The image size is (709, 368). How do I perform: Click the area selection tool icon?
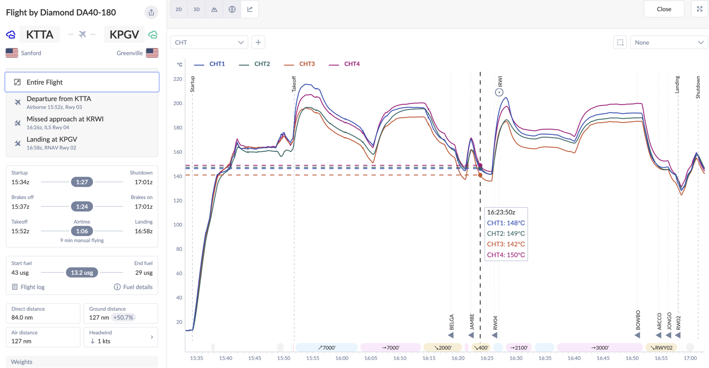(620, 43)
